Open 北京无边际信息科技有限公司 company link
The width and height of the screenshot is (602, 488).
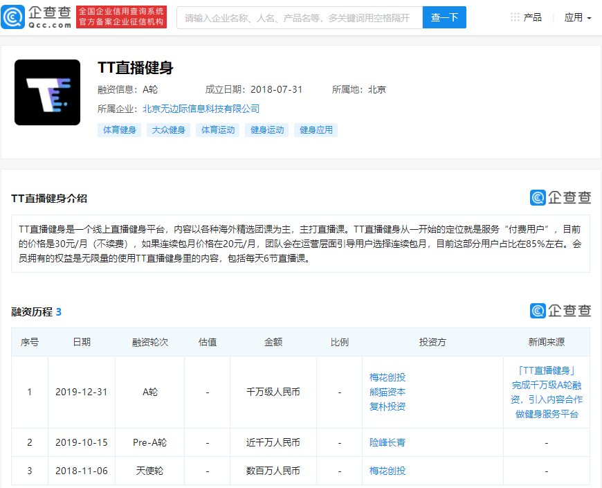coord(201,109)
